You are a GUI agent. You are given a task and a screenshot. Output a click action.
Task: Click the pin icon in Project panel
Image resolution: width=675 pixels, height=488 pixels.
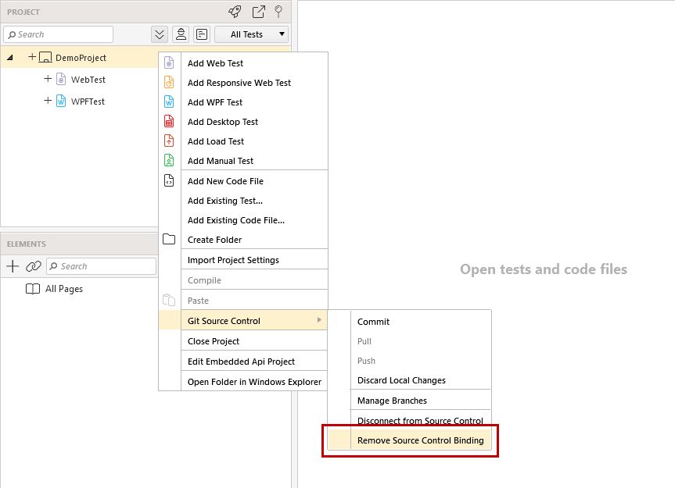click(x=278, y=12)
